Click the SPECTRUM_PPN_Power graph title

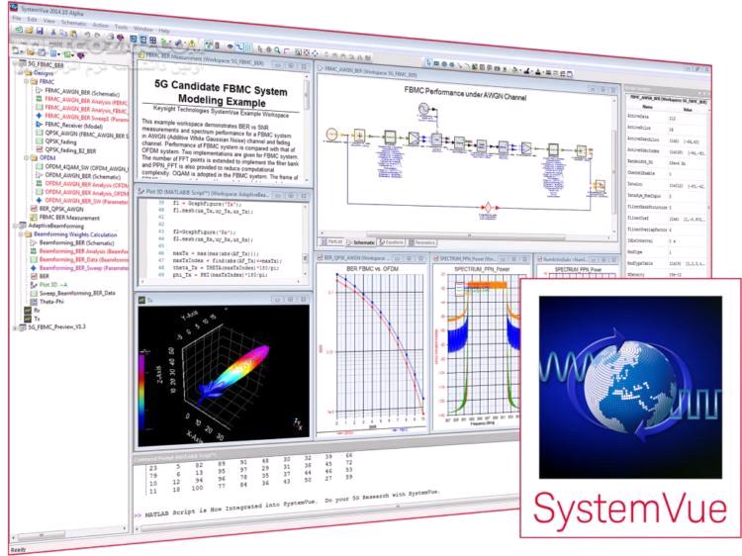click(x=482, y=269)
